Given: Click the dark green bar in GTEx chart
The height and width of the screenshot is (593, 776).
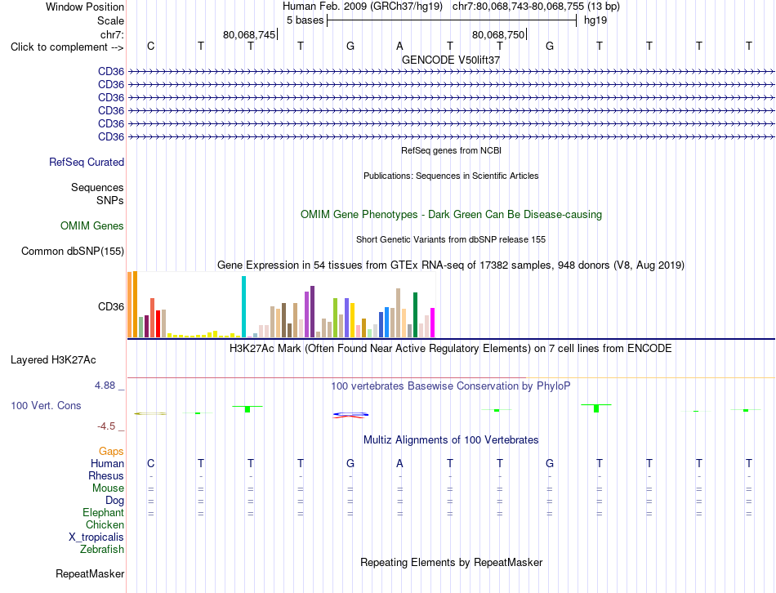Looking at the screenshot, I should pos(415,314).
